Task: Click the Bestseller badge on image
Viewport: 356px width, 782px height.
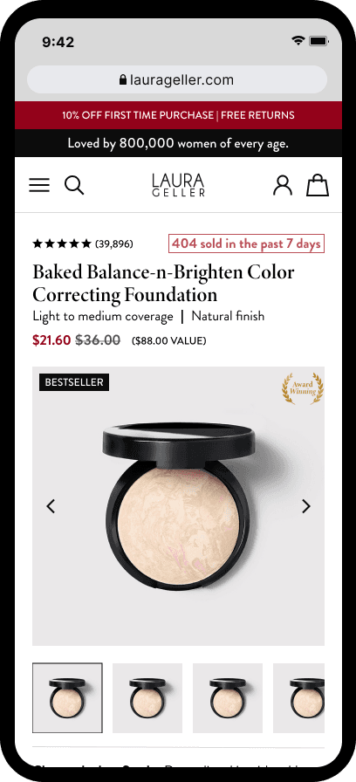Action: coord(74,382)
